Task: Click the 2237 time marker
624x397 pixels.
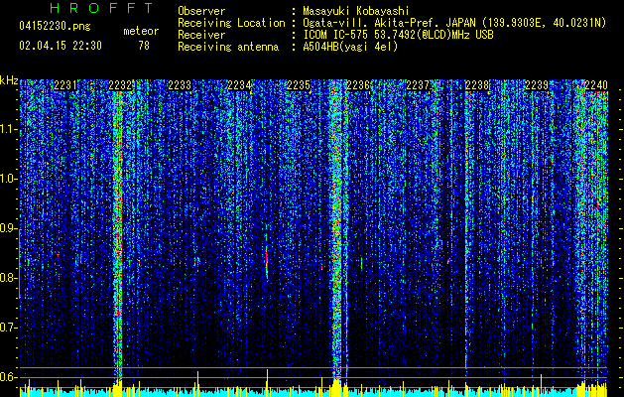Action: [418, 85]
